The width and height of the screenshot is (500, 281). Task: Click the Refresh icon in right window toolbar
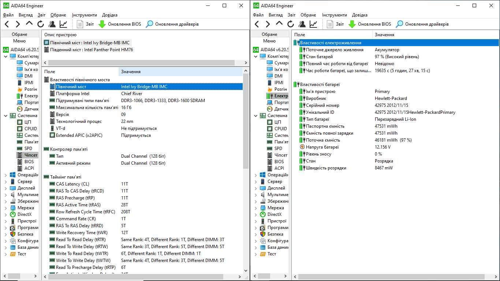coord(291,24)
